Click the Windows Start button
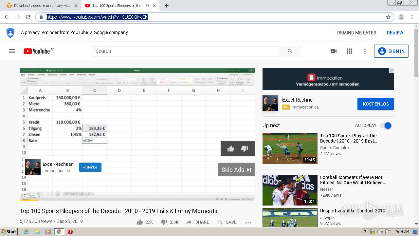This screenshot has width=419, height=236. point(9,232)
